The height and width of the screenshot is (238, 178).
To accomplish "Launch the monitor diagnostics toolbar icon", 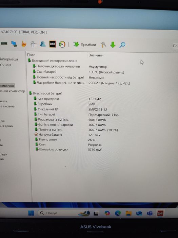I will tap(14, 44).
